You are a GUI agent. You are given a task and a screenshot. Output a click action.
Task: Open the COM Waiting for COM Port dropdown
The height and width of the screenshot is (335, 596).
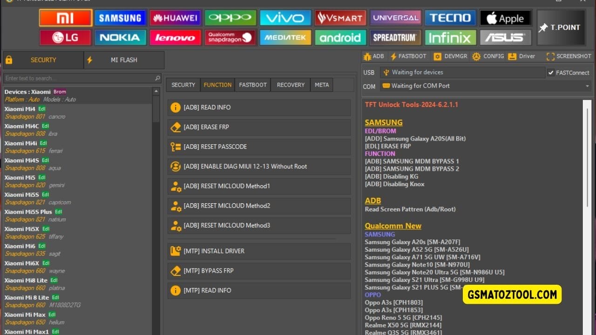pyautogui.click(x=588, y=86)
